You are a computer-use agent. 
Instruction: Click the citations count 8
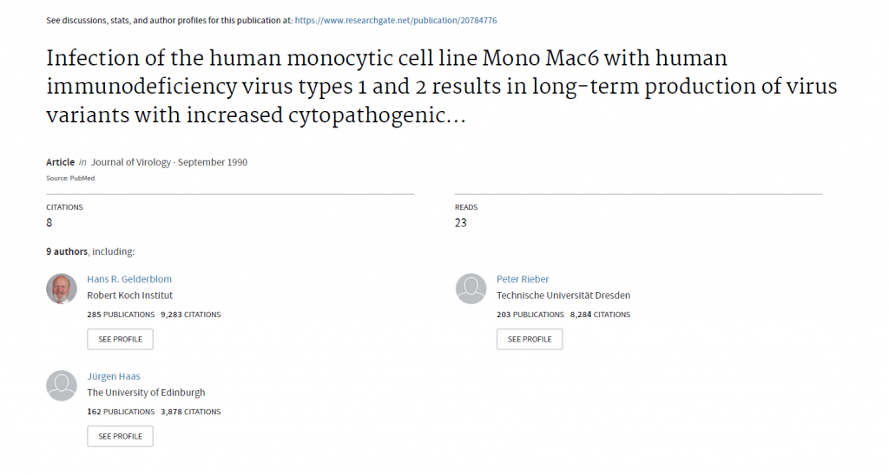49,223
